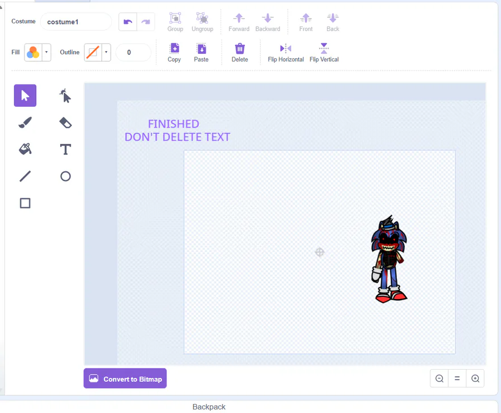
Task: Expand the Fill color dropdown arrow
Action: (x=46, y=52)
